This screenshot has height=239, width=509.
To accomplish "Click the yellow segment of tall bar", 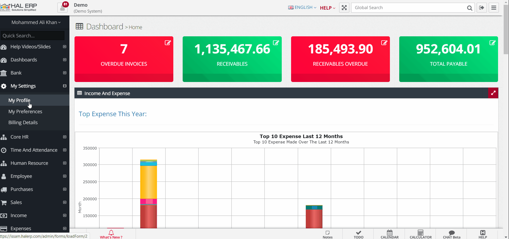I will 148,182.
